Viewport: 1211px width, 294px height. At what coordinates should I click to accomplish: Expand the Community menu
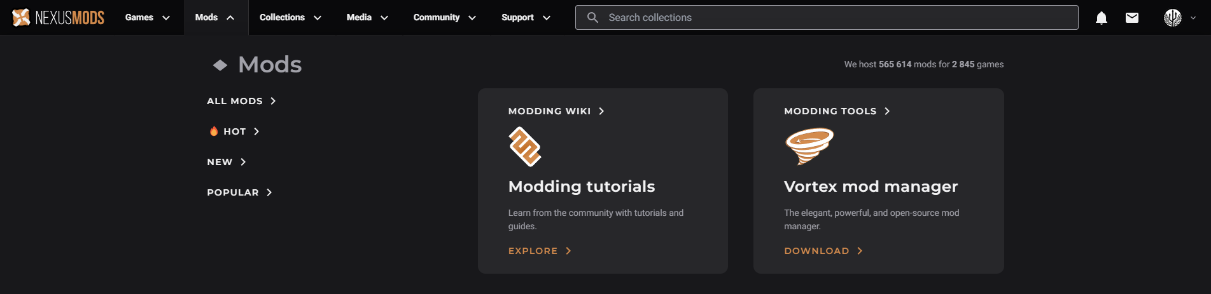click(444, 18)
